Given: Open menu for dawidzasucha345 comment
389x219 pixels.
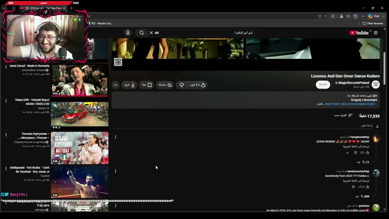Looking at the screenshot, I should [x=115, y=171].
